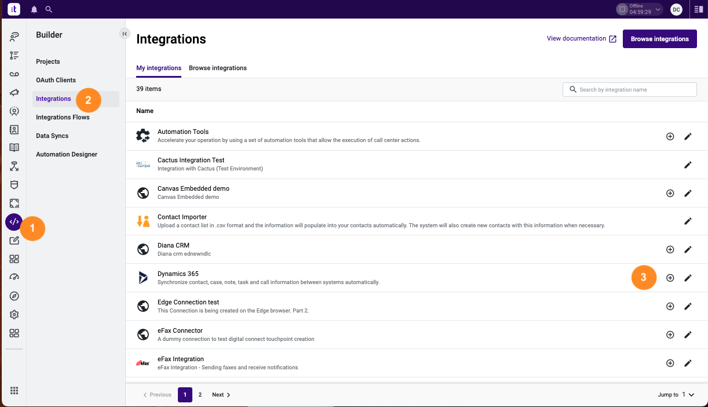Image resolution: width=708 pixels, height=407 pixels.
Task: Collapse the Builder panel with the chevron
Action: click(125, 33)
